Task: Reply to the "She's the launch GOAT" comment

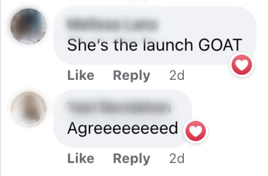Action: [132, 76]
